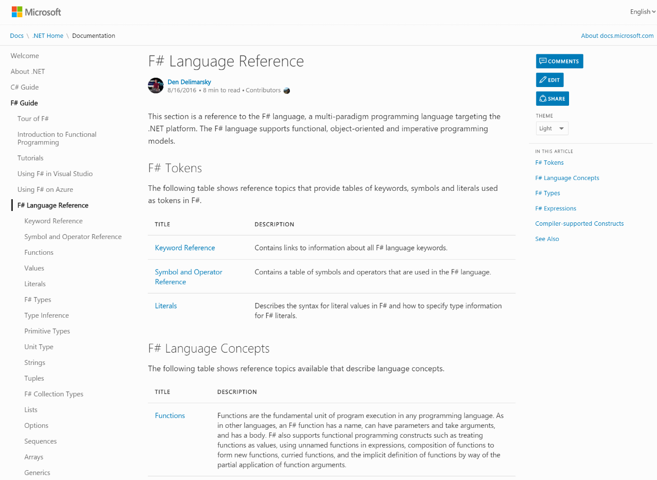Viewport: 657px width, 480px height.
Task: Jump to F# Language Concepts section
Action: click(567, 178)
